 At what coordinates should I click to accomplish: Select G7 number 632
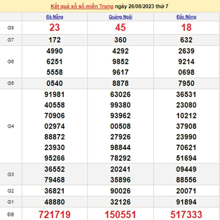tap(186, 40)
